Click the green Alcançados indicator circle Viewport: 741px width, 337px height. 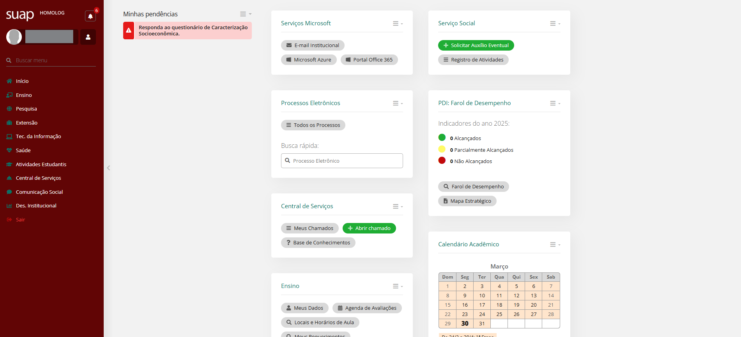point(442,137)
